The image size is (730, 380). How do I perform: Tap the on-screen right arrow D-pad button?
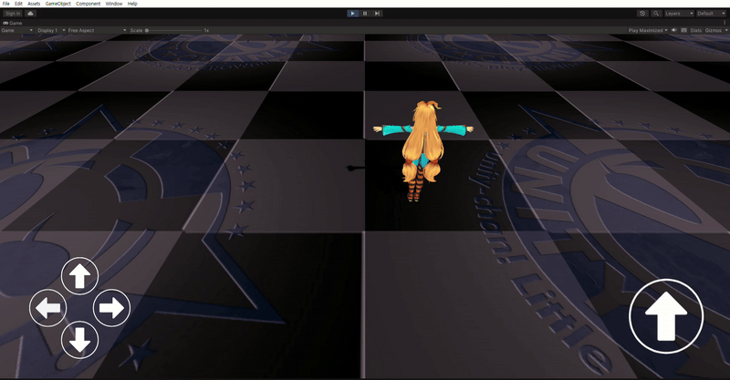[x=111, y=308]
